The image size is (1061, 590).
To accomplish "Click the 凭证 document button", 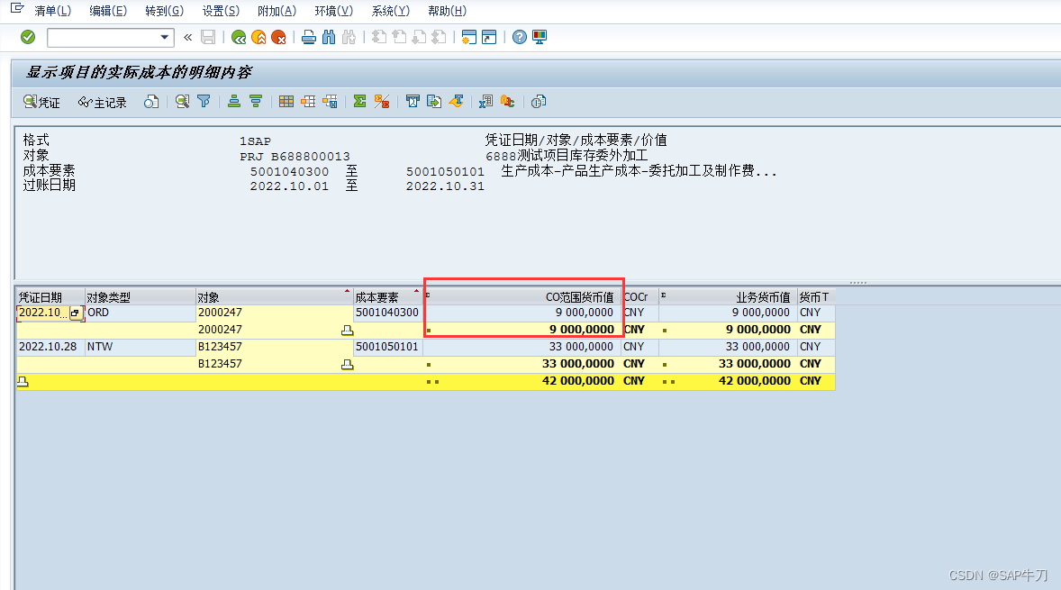I will click(x=42, y=102).
